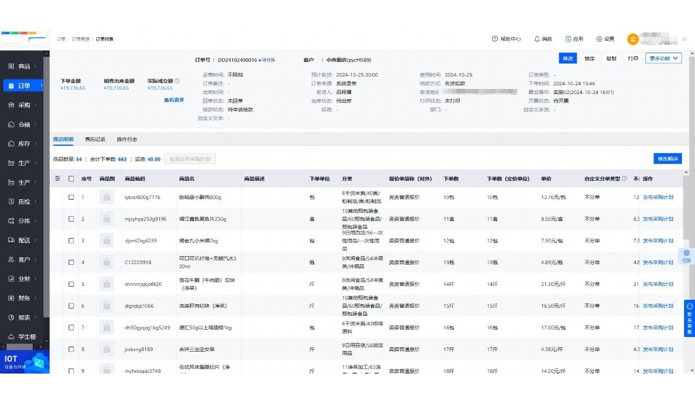The width and height of the screenshot is (695, 402).
Task: Click the 消息 notification bell icon
Action: point(537,39)
